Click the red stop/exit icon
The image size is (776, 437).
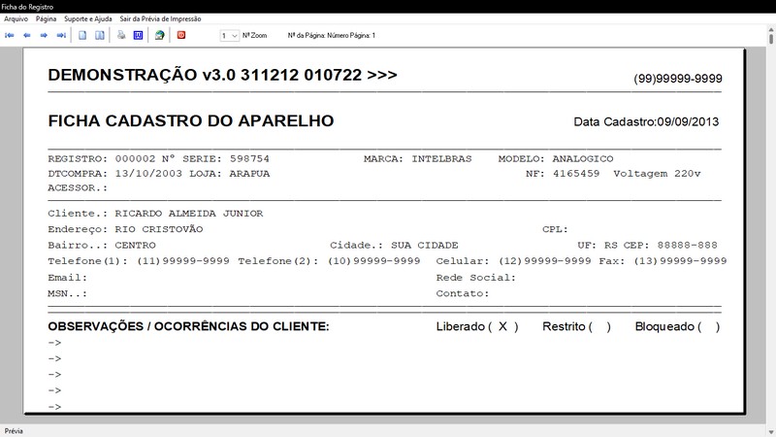click(181, 35)
